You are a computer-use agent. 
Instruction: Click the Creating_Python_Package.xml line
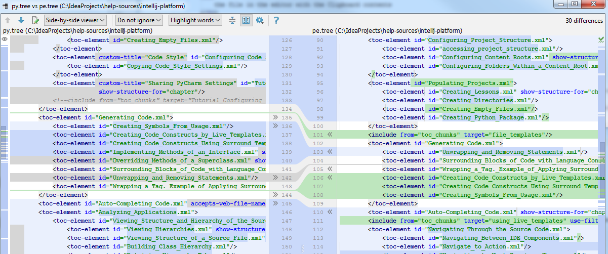click(465, 117)
